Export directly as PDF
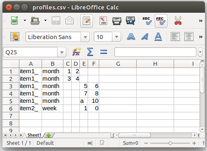 (103, 21)
